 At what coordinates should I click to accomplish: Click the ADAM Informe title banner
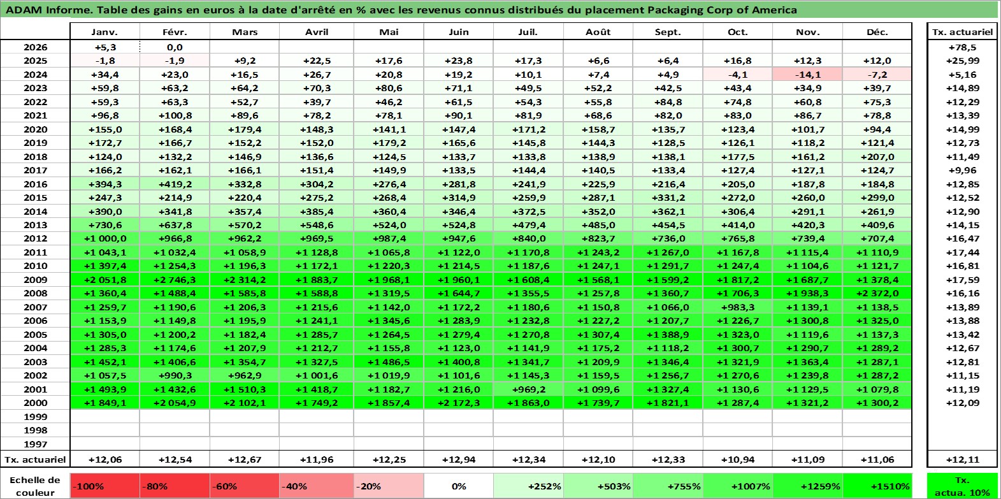[x=500, y=10]
